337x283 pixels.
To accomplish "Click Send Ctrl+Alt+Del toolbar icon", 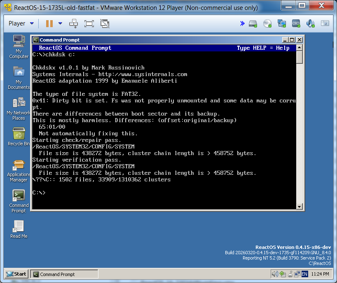I will [x=74, y=23].
